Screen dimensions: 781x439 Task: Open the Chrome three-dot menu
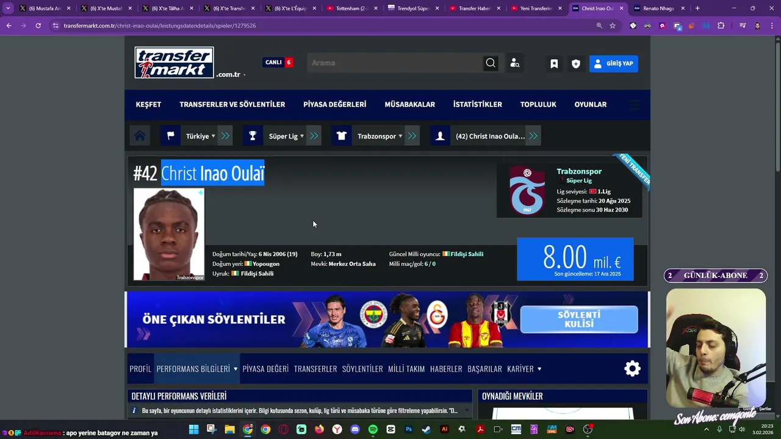coord(772,26)
